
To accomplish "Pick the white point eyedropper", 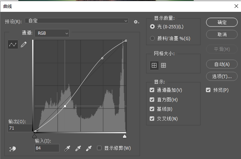I will [89, 148].
